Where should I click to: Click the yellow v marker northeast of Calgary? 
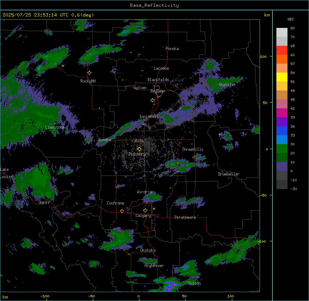[x=154, y=209]
